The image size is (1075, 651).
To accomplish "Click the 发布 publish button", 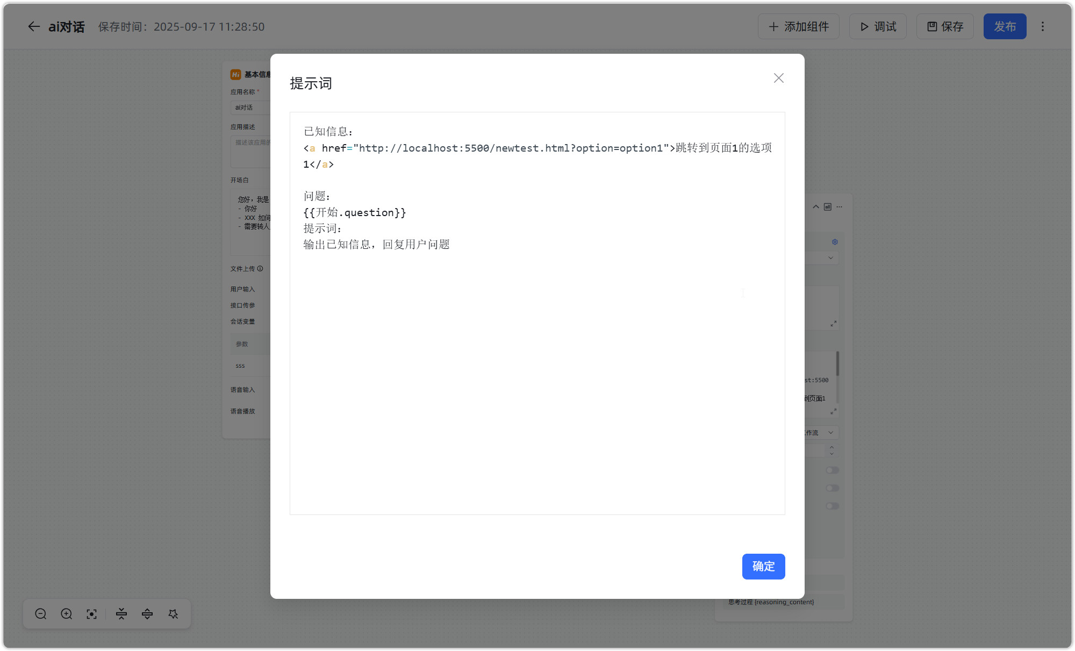I will [1005, 26].
